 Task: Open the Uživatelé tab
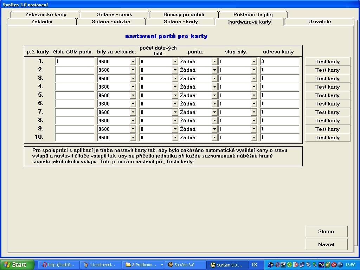[x=319, y=21]
